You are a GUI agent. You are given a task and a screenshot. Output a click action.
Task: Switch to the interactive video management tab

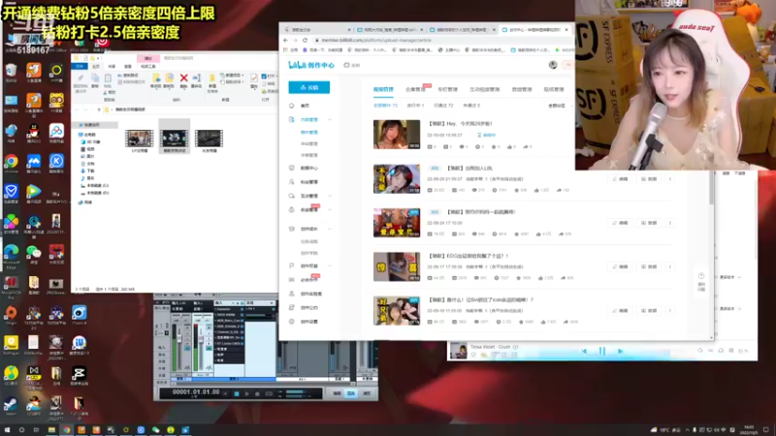(484, 89)
